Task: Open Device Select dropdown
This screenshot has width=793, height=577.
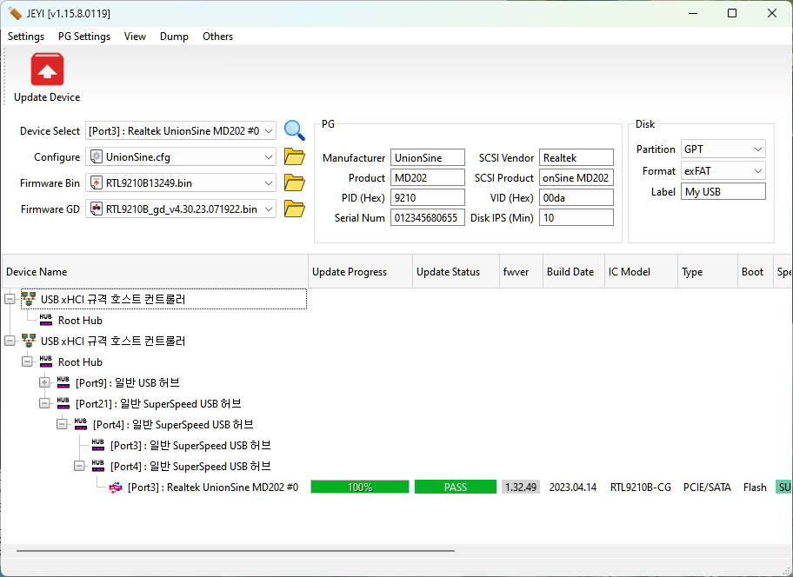Action: coord(181,131)
